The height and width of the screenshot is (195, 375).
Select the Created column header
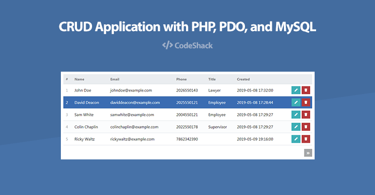(x=243, y=79)
